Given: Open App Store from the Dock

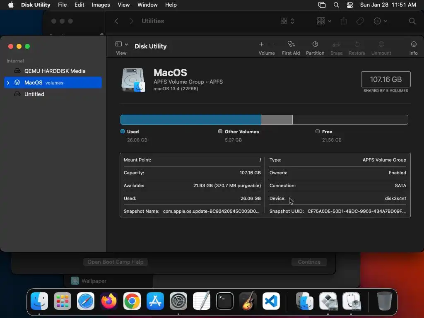Looking at the screenshot, I should (x=155, y=301).
